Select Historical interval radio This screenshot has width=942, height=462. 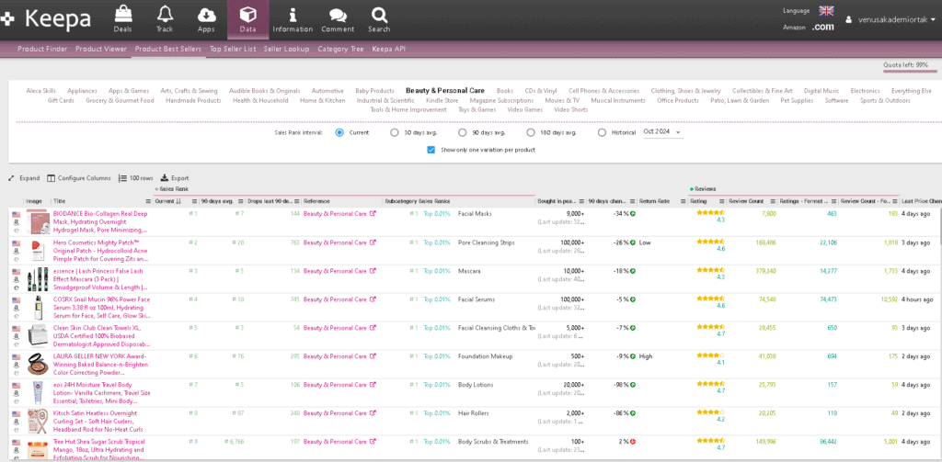(602, 132)
